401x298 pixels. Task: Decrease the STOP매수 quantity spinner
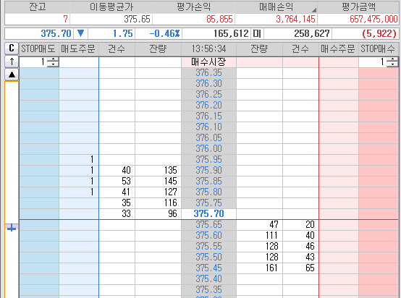point(392,64)
